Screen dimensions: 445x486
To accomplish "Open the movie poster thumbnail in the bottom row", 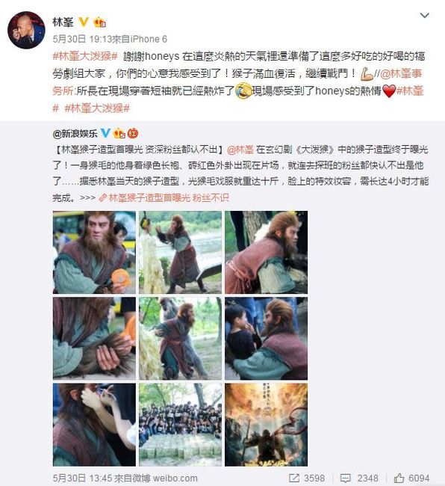I will click(266, 425).
